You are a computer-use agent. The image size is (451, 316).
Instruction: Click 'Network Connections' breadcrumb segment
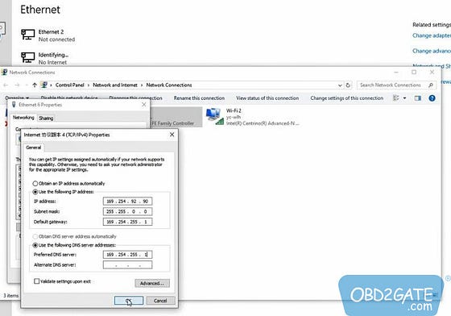pyautogui.click(x=169, y=85)
